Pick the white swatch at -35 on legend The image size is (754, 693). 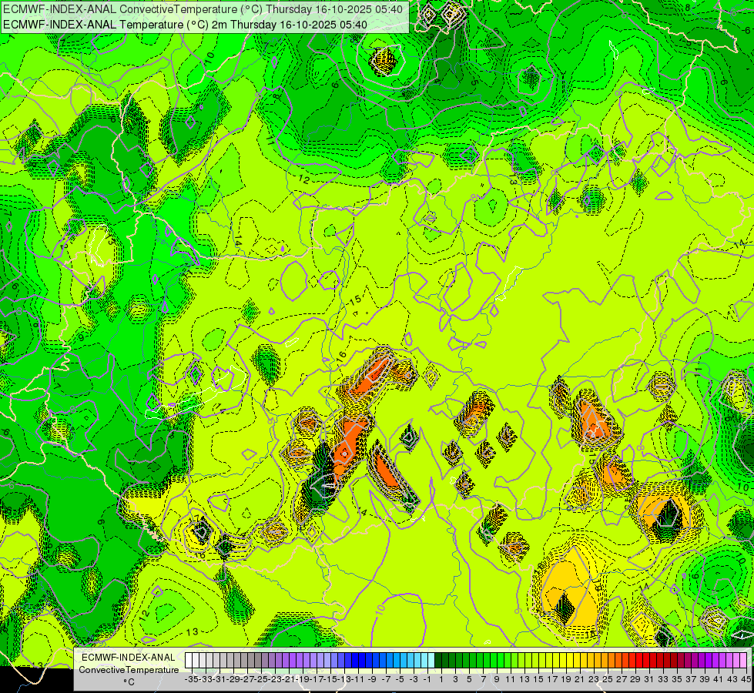[x=189, y=660]
